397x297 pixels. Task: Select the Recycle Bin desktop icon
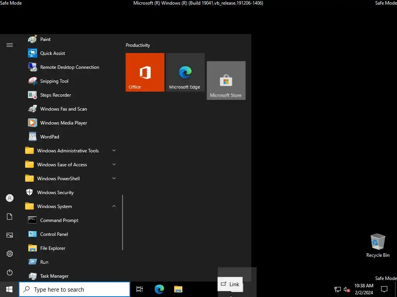tap(378, 246)
